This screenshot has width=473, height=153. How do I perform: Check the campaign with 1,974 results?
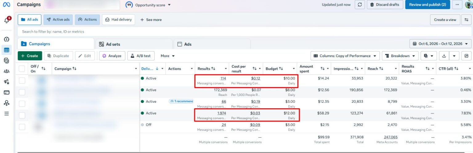click(x=22, y=115)
